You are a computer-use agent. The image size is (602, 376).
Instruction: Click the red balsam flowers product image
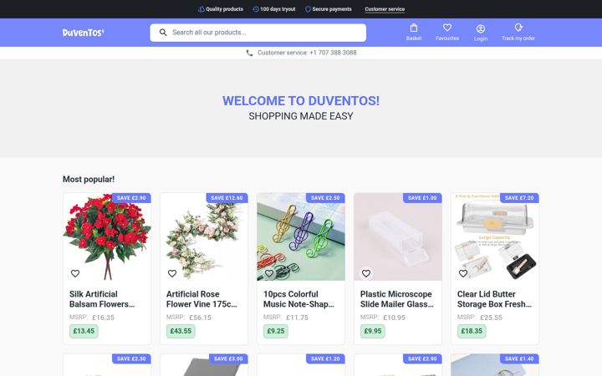pyautogui.click(x=107, y=236)
